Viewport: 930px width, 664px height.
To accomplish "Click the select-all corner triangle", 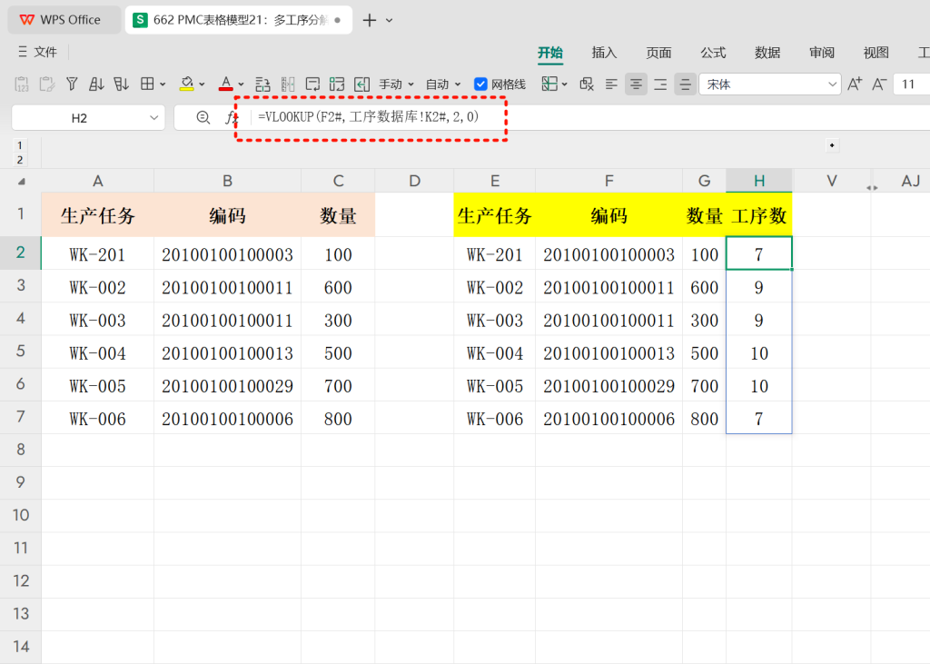I will tap(22, 181).
